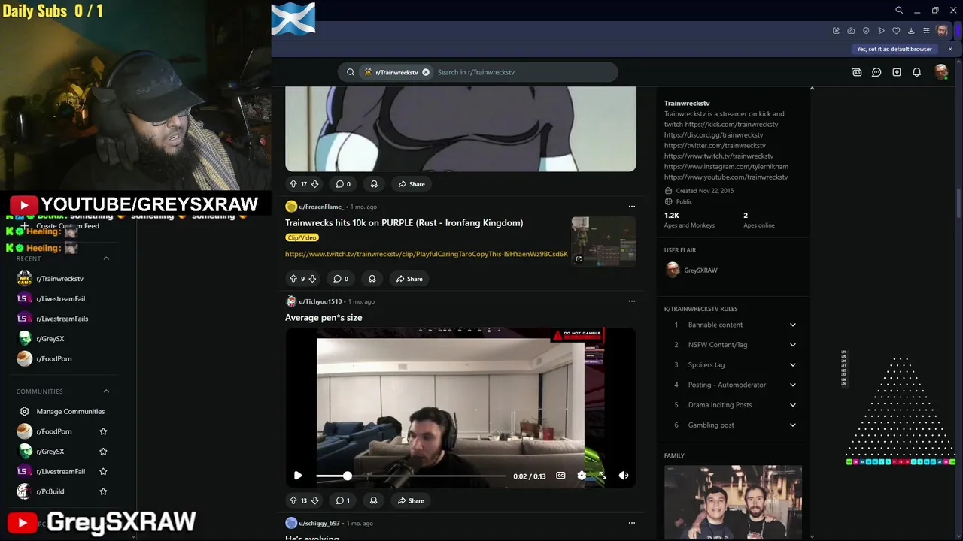Toggle fullscreen on the video

(603, 476)
